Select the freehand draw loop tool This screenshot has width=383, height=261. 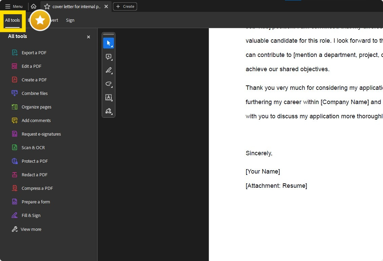[109, 84]
